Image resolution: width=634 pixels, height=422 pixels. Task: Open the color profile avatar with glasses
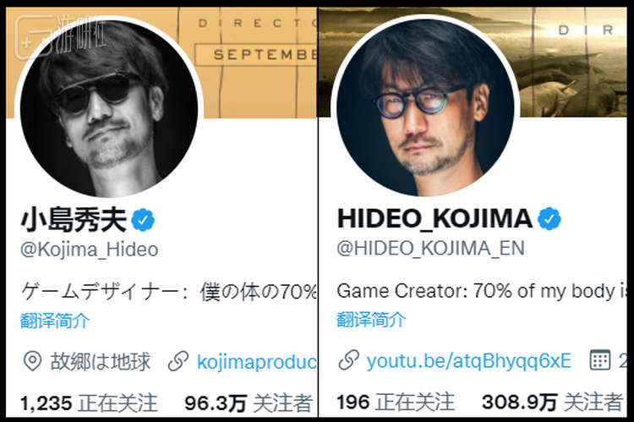click(425, 107)
